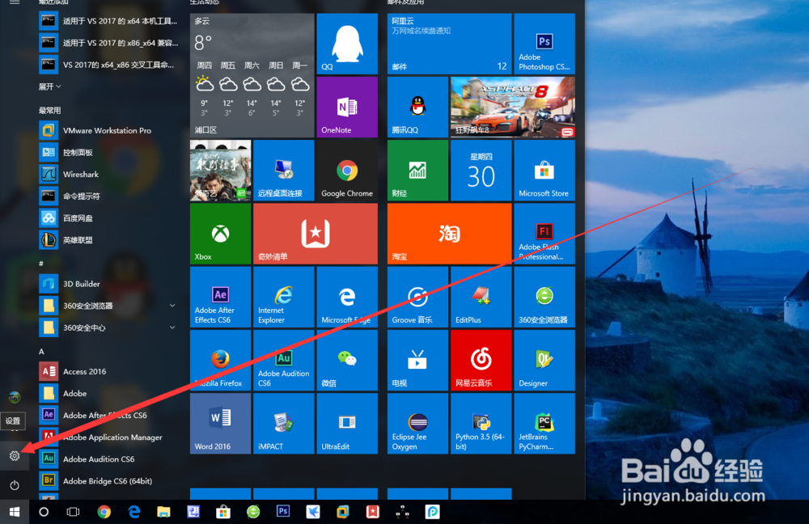Open the iMPACT tile
This screenshot has width=809, height=524.
click(x=284, y=424)
